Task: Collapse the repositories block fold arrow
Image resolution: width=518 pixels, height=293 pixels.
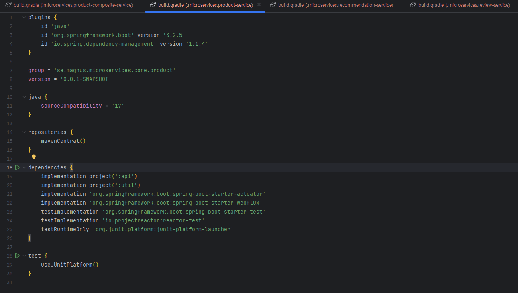Action: [x=24, y=132]
